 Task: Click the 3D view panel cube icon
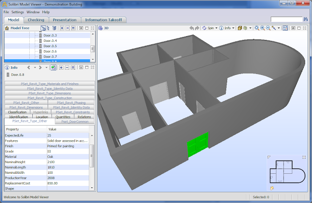tap(100, 28)
